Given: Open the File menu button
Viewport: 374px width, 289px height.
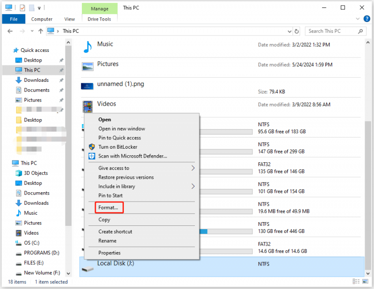Looking at the screenshot, I should (x=14, y=19).
